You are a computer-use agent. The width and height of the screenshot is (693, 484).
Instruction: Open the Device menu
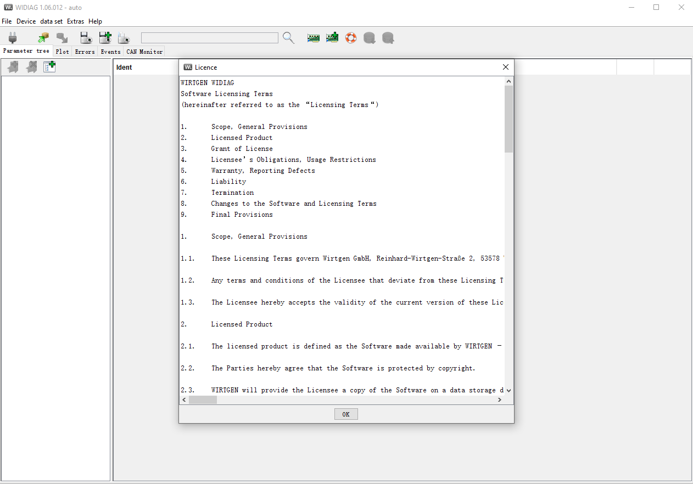(26, 21)
